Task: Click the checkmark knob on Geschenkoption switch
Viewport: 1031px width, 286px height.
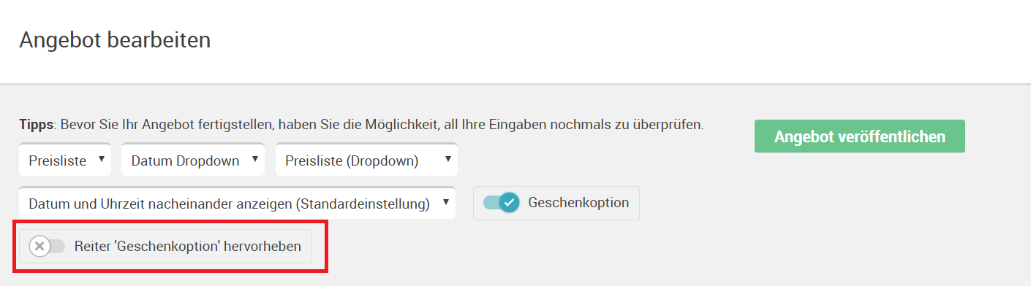Action: (509, 203)
